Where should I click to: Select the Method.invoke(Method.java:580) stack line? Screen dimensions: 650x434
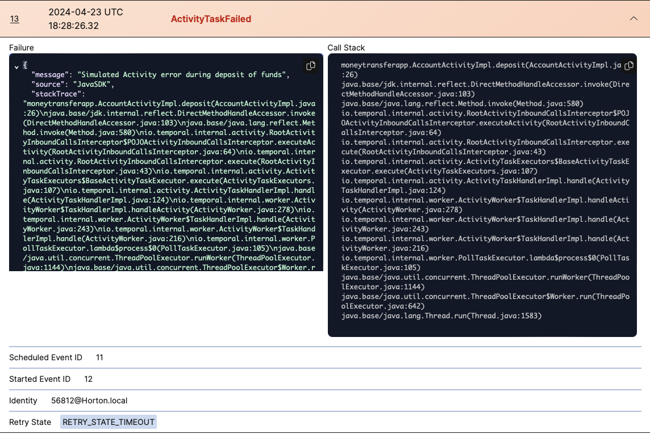(462, 103)
